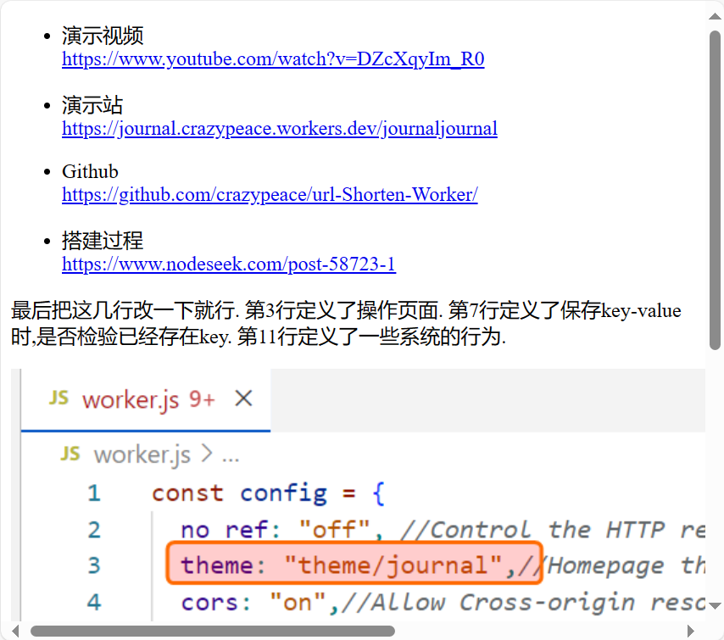Expand the breadcrumb ellipsis after worker.js

point(231,455)
